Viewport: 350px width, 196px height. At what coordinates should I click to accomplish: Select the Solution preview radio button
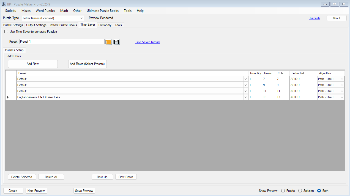[300, 190]
